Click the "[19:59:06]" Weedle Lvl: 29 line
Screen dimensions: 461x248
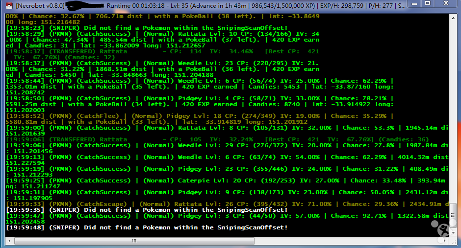227,145
